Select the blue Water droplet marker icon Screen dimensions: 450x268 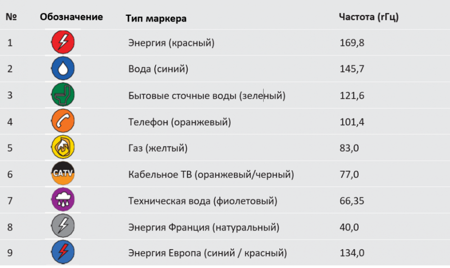(x=63, y=68)
